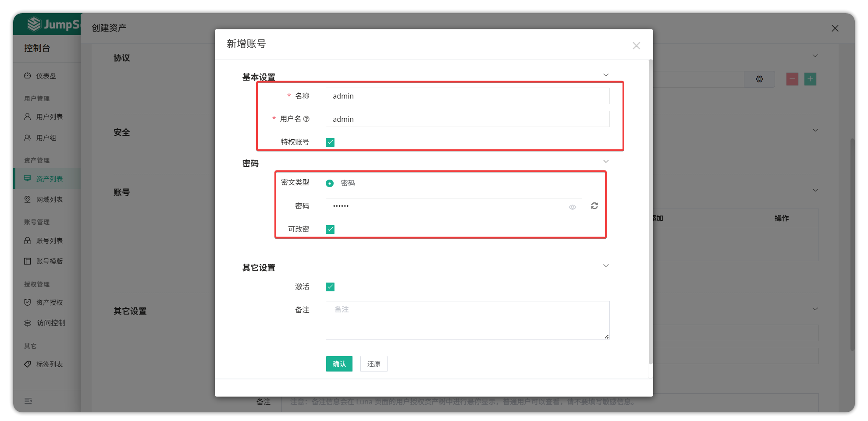Click the gear settings icon behind dialog
This screenshot has height=421, width=868.
[x=759, y=79]
